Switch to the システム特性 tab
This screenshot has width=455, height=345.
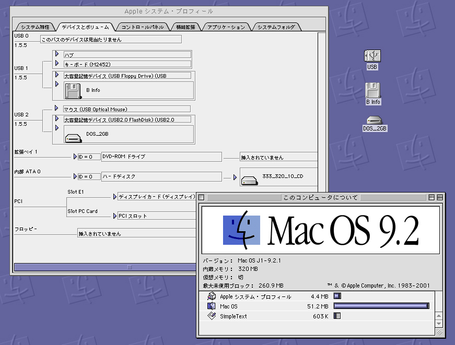coord(35,27)
